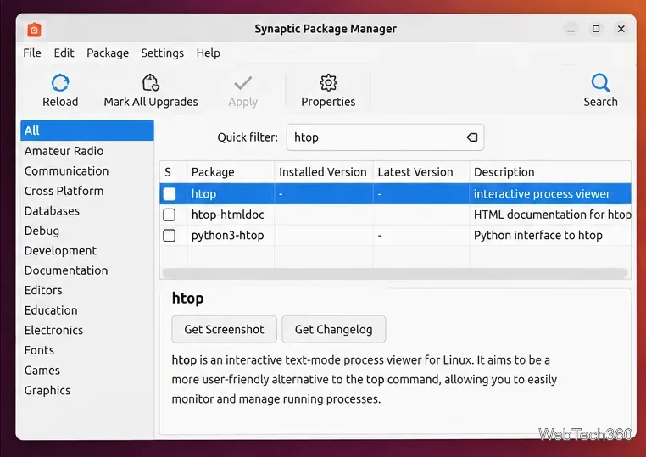Select the All category
This screenshot has height=457, width=646.
(x=87, y=131)
